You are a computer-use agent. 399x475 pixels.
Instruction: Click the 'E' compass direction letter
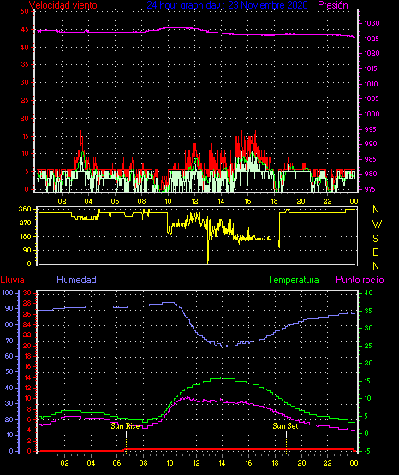[x=375, y=252]
